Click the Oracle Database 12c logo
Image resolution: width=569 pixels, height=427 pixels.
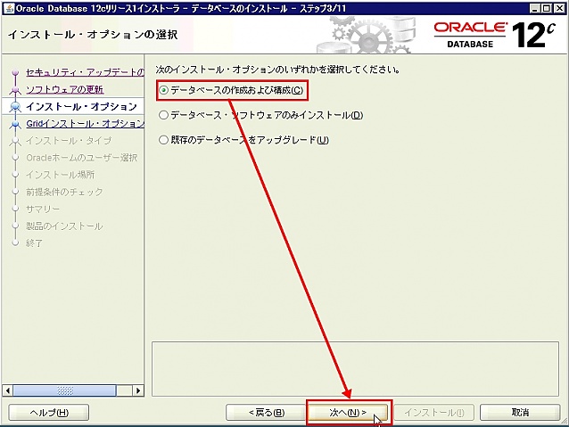click(x=495, y=35)
